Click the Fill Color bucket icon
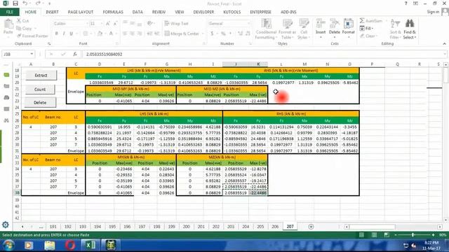The image size is (449, 252). (x=100, y=34)
